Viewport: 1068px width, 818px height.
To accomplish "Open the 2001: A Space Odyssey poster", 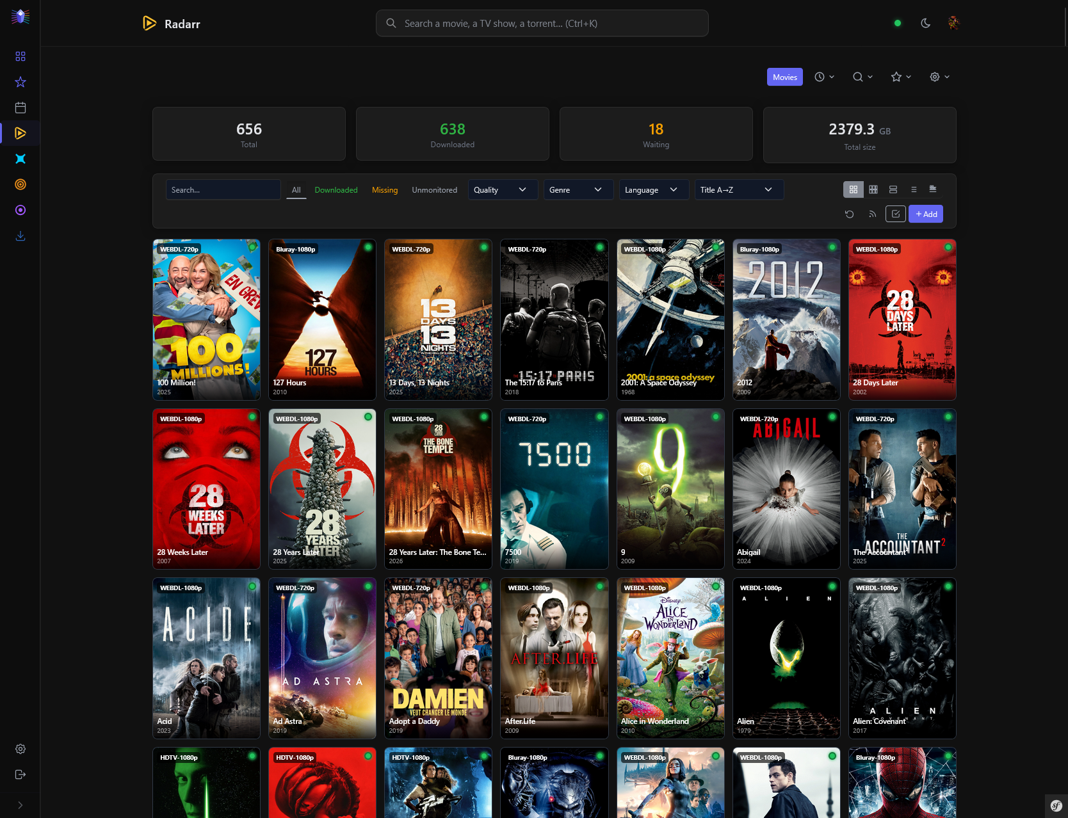I will (670, 319).
